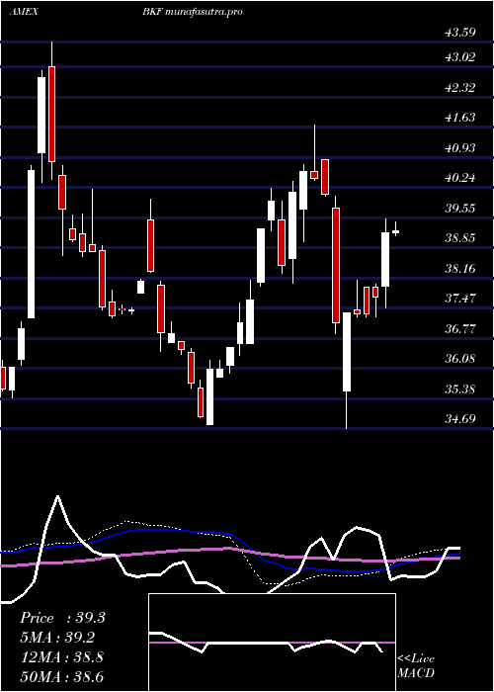Select the AMEX exchange label
Screen dimensions: 494x692
[x=24, y=12]
